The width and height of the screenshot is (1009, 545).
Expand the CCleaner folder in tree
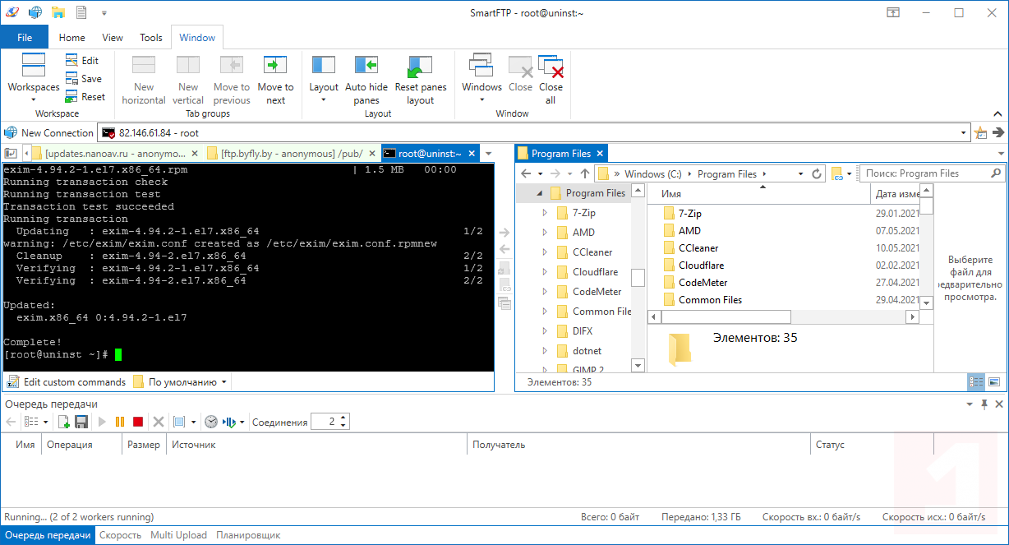point(545,252)
